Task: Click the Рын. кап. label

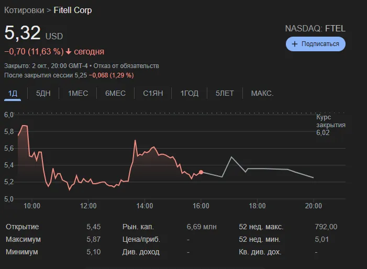Action: click(138, 227)
